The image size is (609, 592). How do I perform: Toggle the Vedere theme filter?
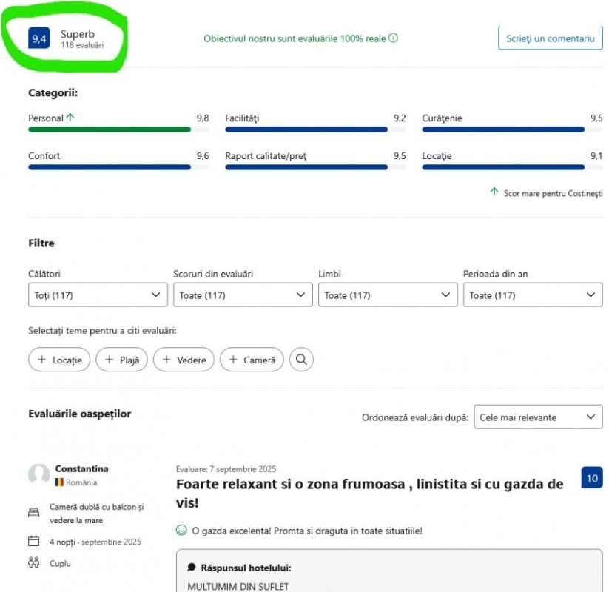point(184,360)
